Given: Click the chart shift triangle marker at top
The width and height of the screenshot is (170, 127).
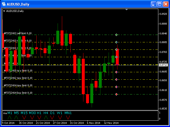Looking at the screenshot, I should 127,10.
